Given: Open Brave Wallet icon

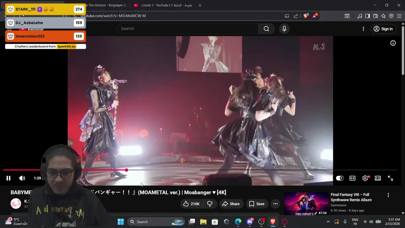Looking at the screenshot, I should 376,16.
